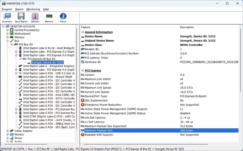
Task: Select the DESKTOP-UCCV078 computer icon in tree
Action: pyautogui.click(x=7, y=26)
